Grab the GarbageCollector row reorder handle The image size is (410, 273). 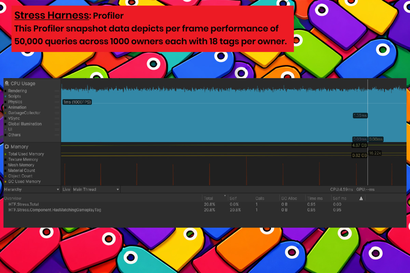pos(57,113)
